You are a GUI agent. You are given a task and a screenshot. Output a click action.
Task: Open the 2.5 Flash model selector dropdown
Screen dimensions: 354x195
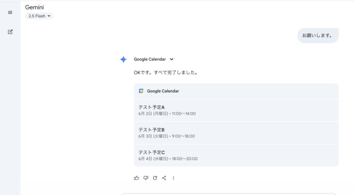pos(39,16)
